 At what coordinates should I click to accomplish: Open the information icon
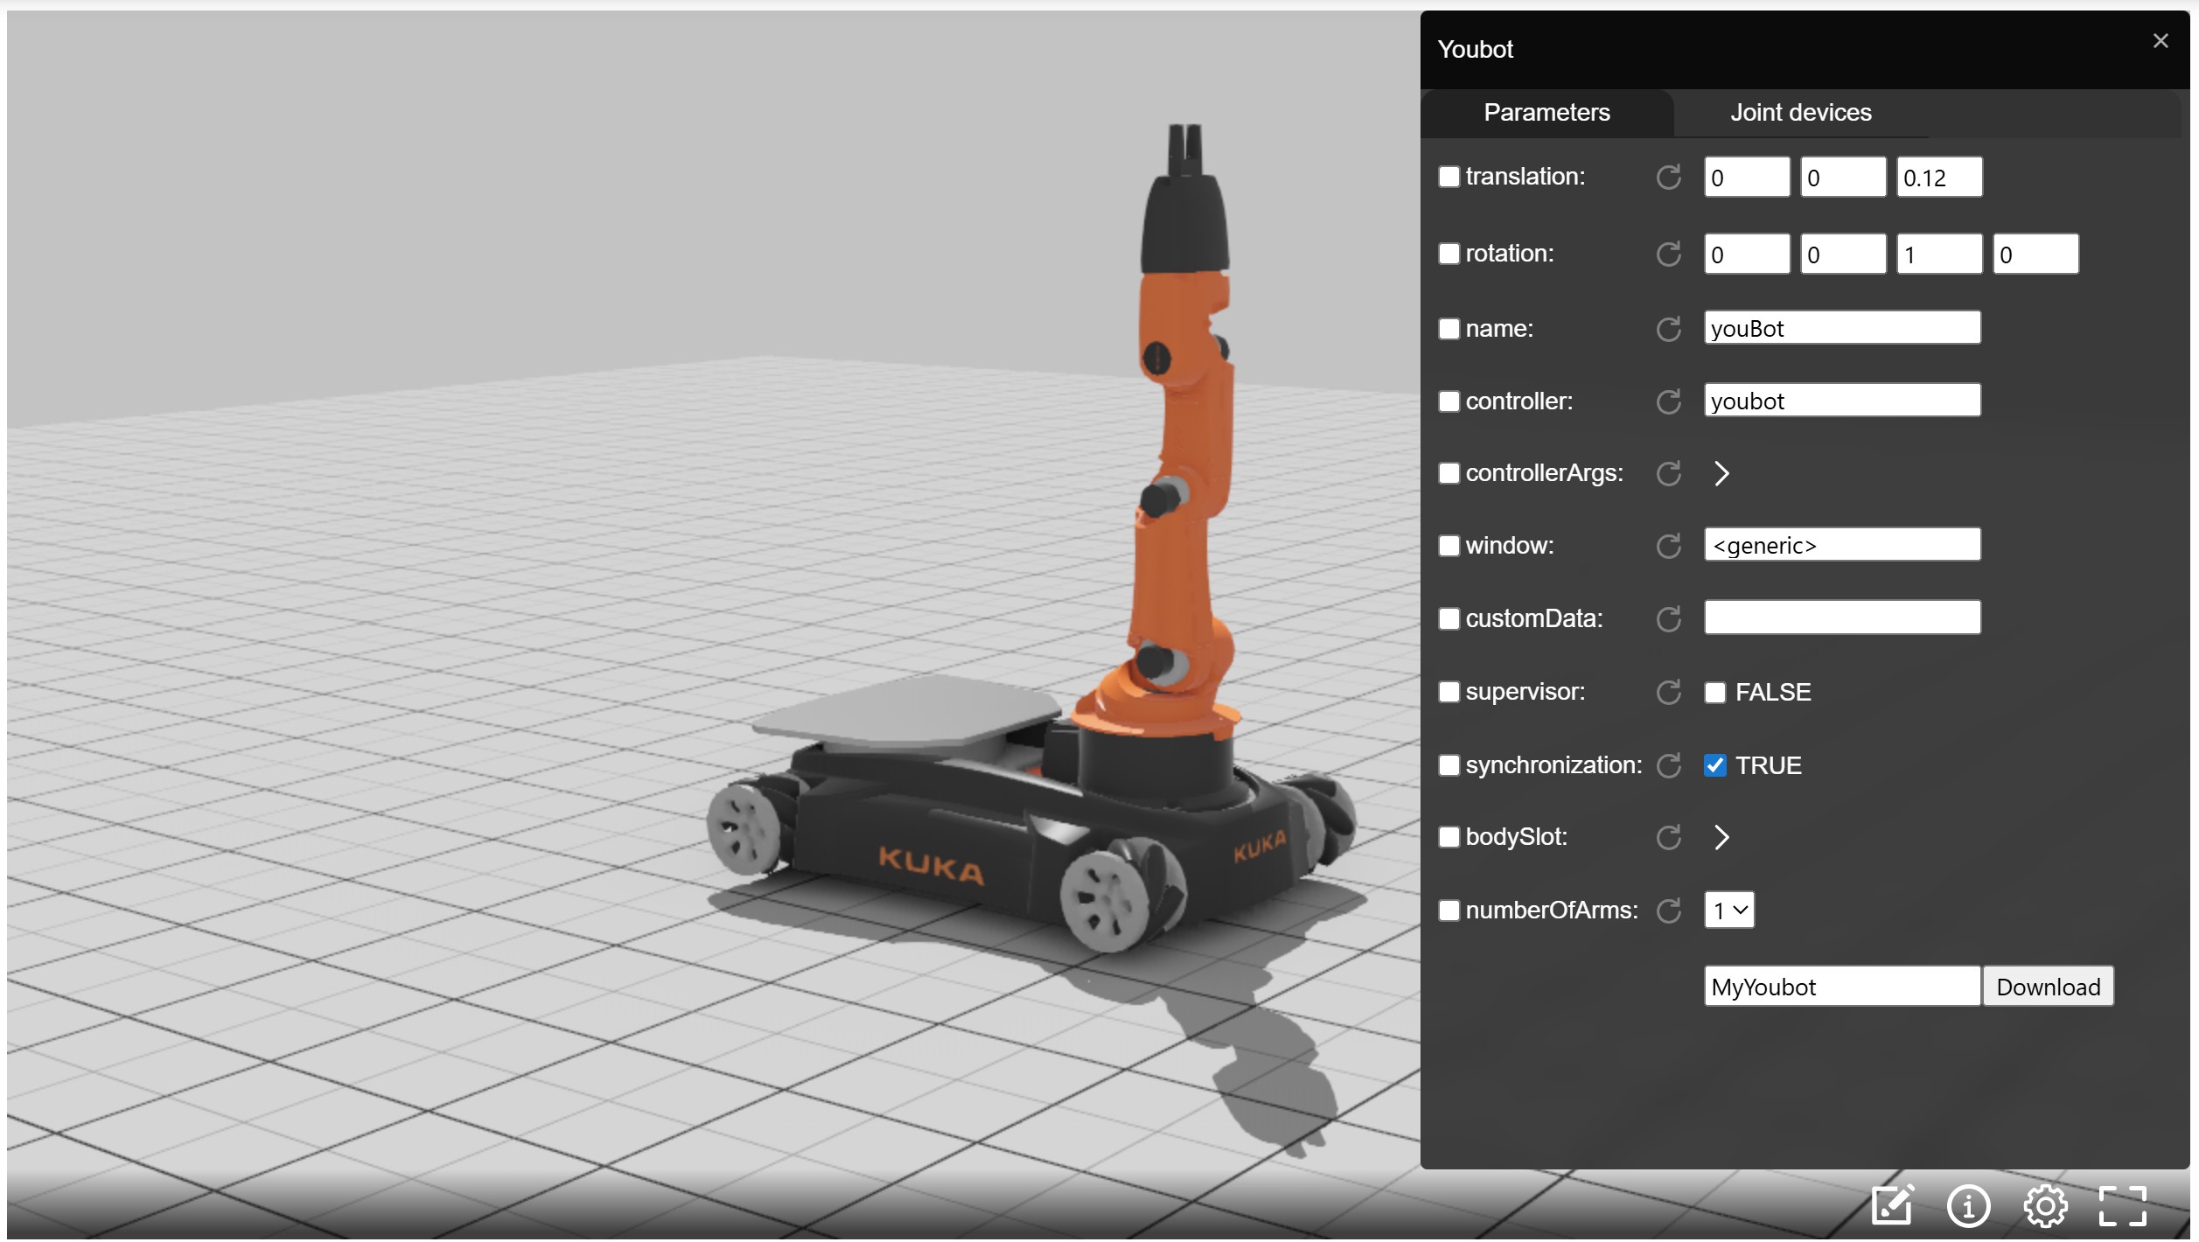[1969, 1208]
